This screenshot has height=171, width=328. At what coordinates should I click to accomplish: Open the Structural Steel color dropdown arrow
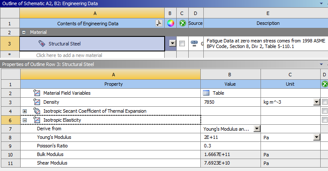pyautogui.click(x=172, y=43)
